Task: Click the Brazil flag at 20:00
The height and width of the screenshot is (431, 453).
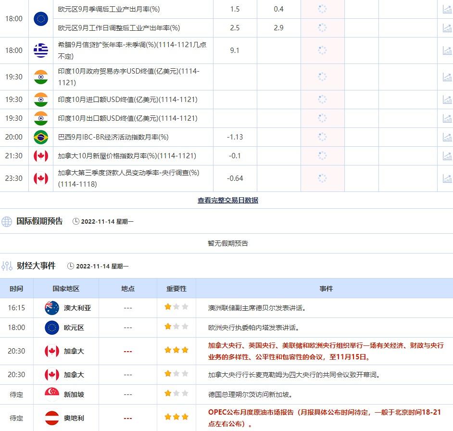Action: (41, 137)
